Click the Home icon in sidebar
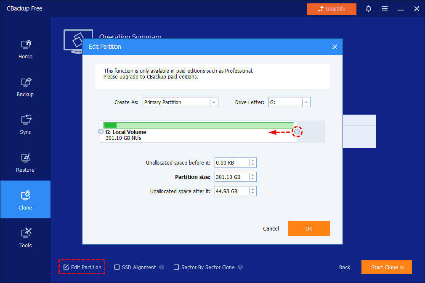 (25, 45)
